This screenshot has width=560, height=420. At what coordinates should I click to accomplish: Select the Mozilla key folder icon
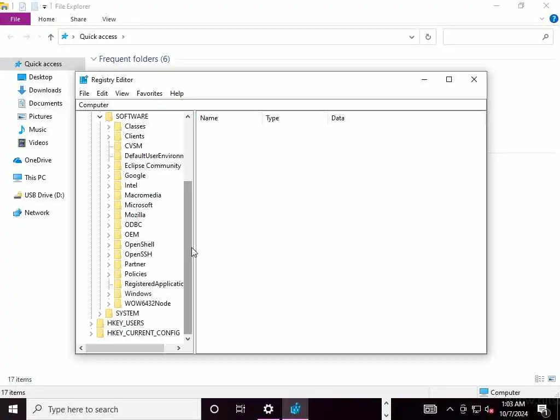pos(118,215)
